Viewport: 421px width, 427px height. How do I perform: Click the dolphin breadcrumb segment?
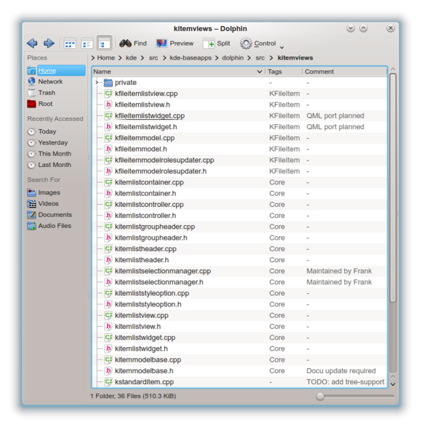233,57
